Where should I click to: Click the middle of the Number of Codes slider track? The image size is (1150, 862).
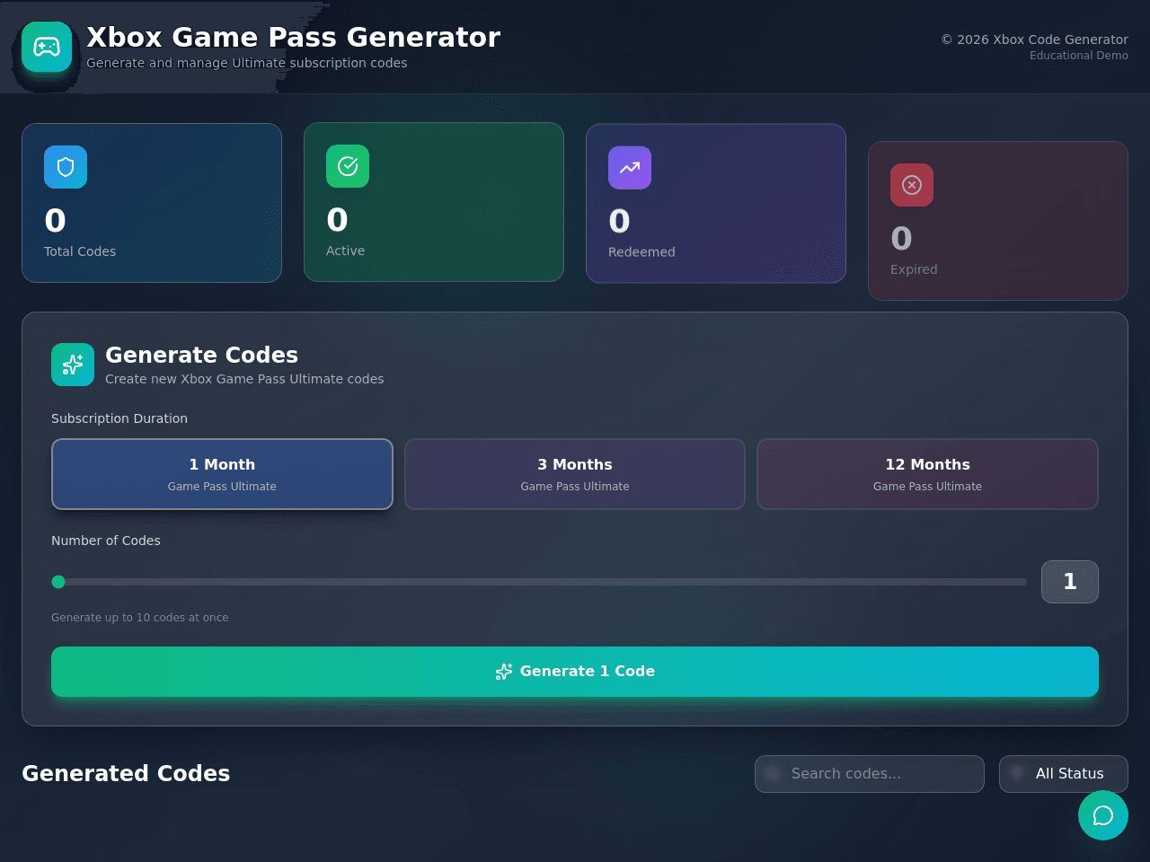(539, 582)
